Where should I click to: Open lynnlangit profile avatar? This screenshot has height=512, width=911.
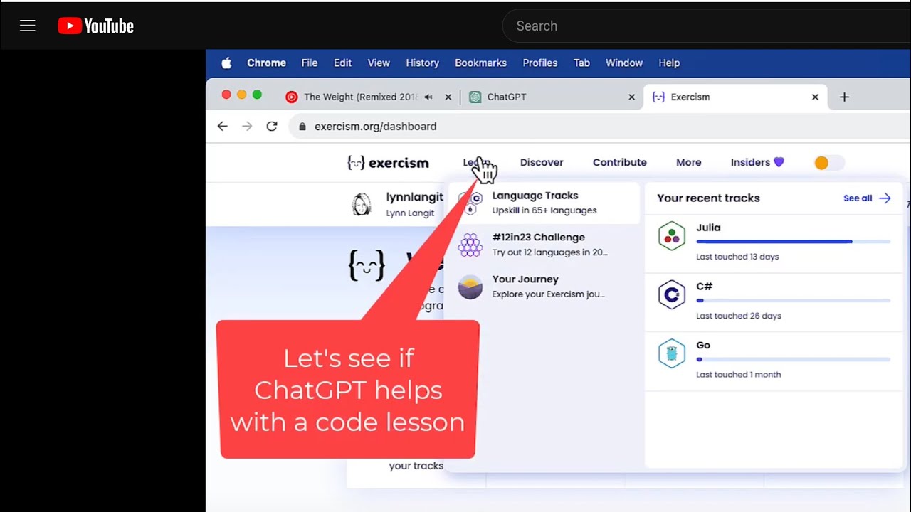[362, 204]
